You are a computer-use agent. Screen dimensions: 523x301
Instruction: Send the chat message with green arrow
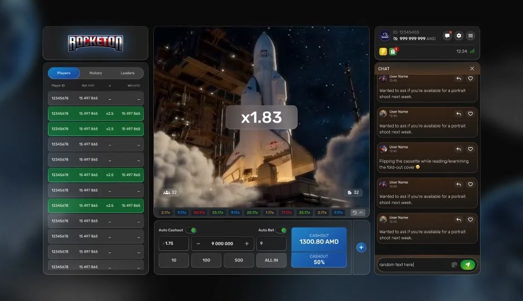(468, 264)
